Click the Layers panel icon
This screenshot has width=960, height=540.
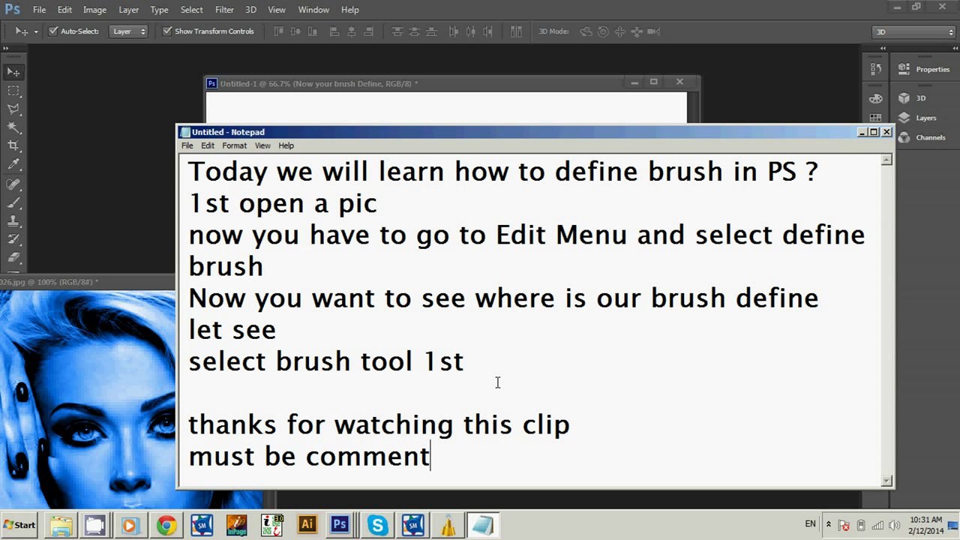pos(904,118)
